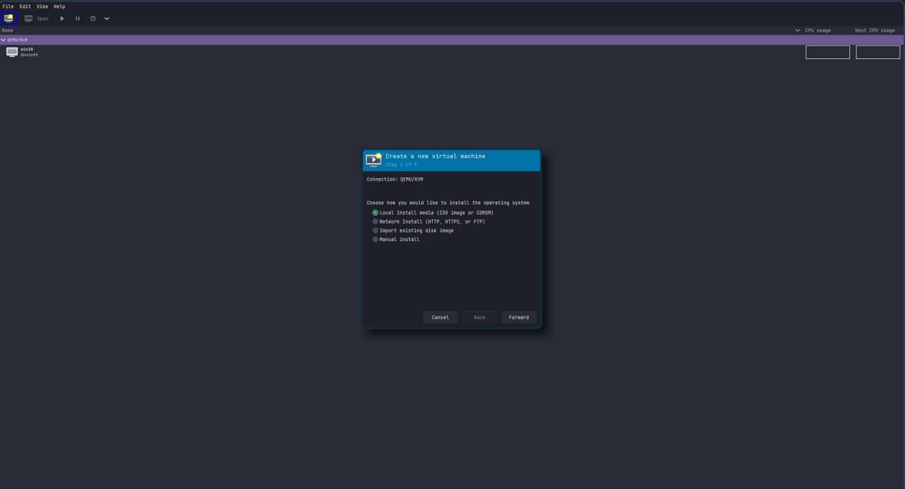This screenshot has height=489, width=905.
Task: Click the Create new virtual machine toolbar icon
Action: tap(8, 18)
